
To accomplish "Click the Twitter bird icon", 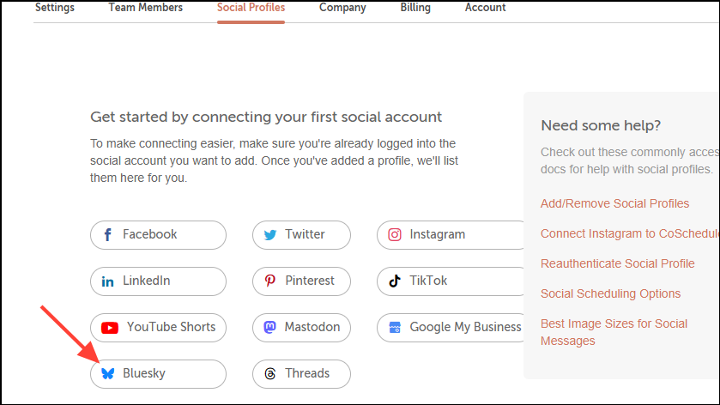I will point(270,235).
